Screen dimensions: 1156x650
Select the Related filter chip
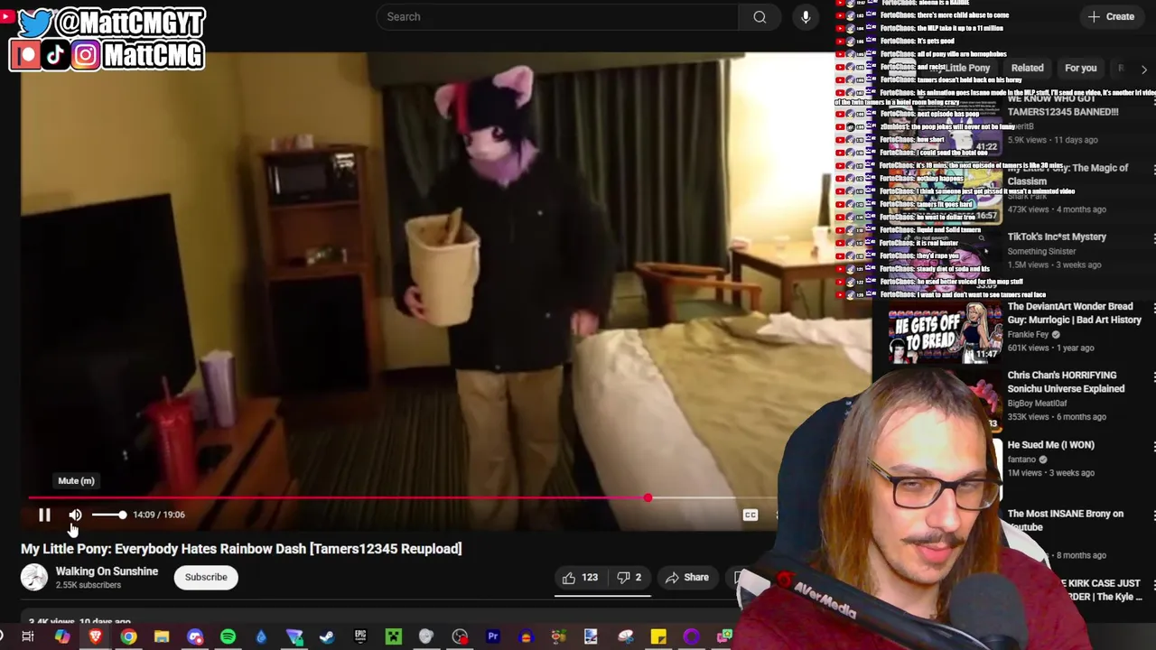(x=1027, y=68)
